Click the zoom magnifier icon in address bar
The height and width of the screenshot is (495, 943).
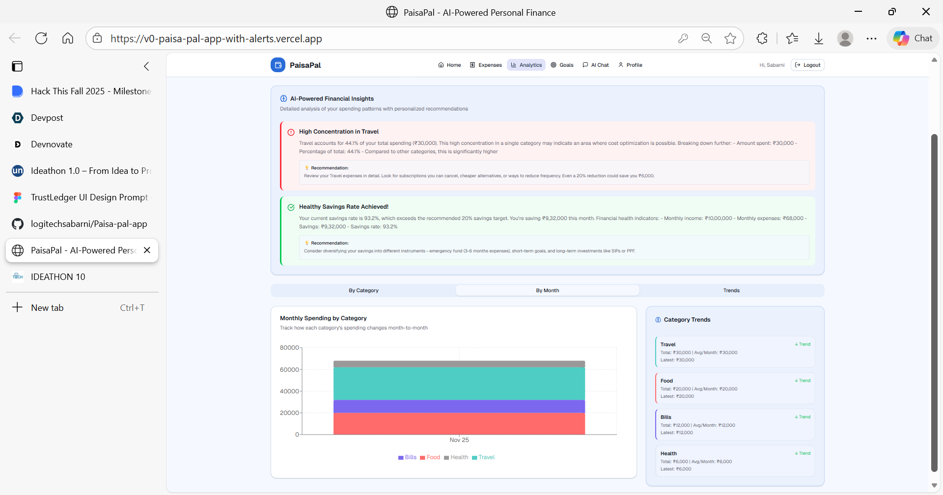[x=707, y=38]
